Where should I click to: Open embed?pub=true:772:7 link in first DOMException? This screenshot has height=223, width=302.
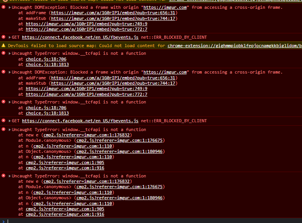86,29
